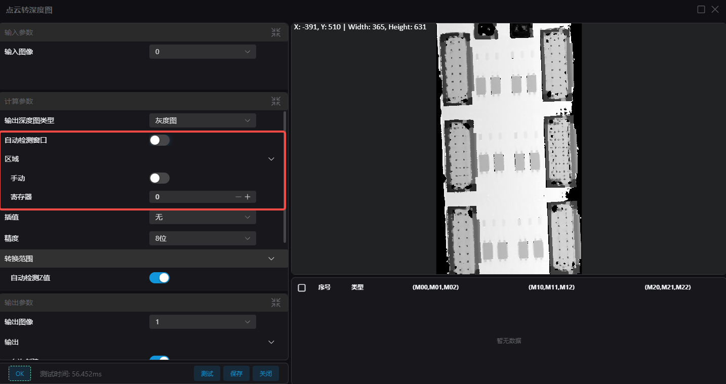Click the depth image preview
This screenshot has height=384, width=726.
[509, 149]
